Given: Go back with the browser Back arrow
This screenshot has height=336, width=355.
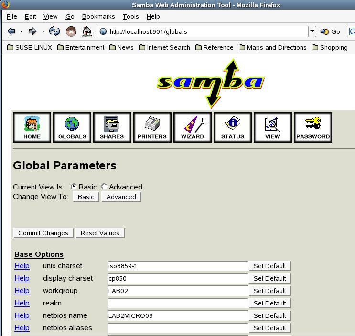Looking at the screenshot, I should coord(11,31).
